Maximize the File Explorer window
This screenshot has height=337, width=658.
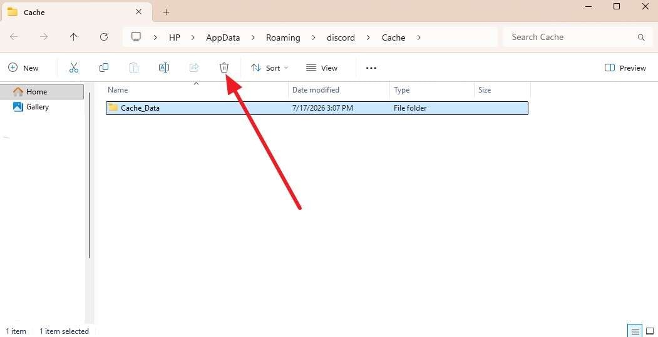pos(617,6)
